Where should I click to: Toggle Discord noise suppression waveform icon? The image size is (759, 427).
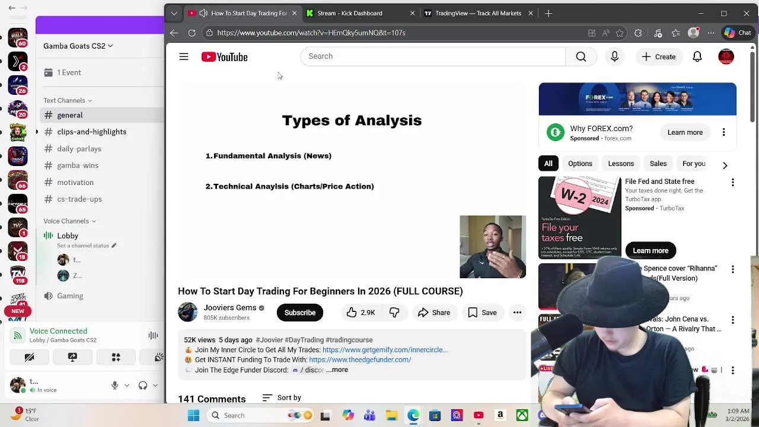[x=153, y=336]
